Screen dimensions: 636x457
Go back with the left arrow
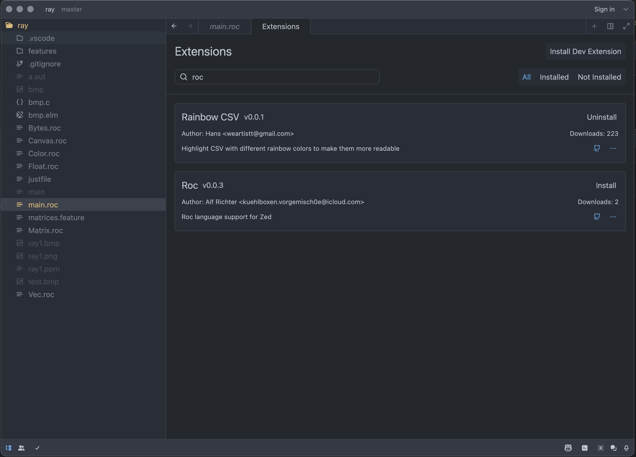(174, 26)
